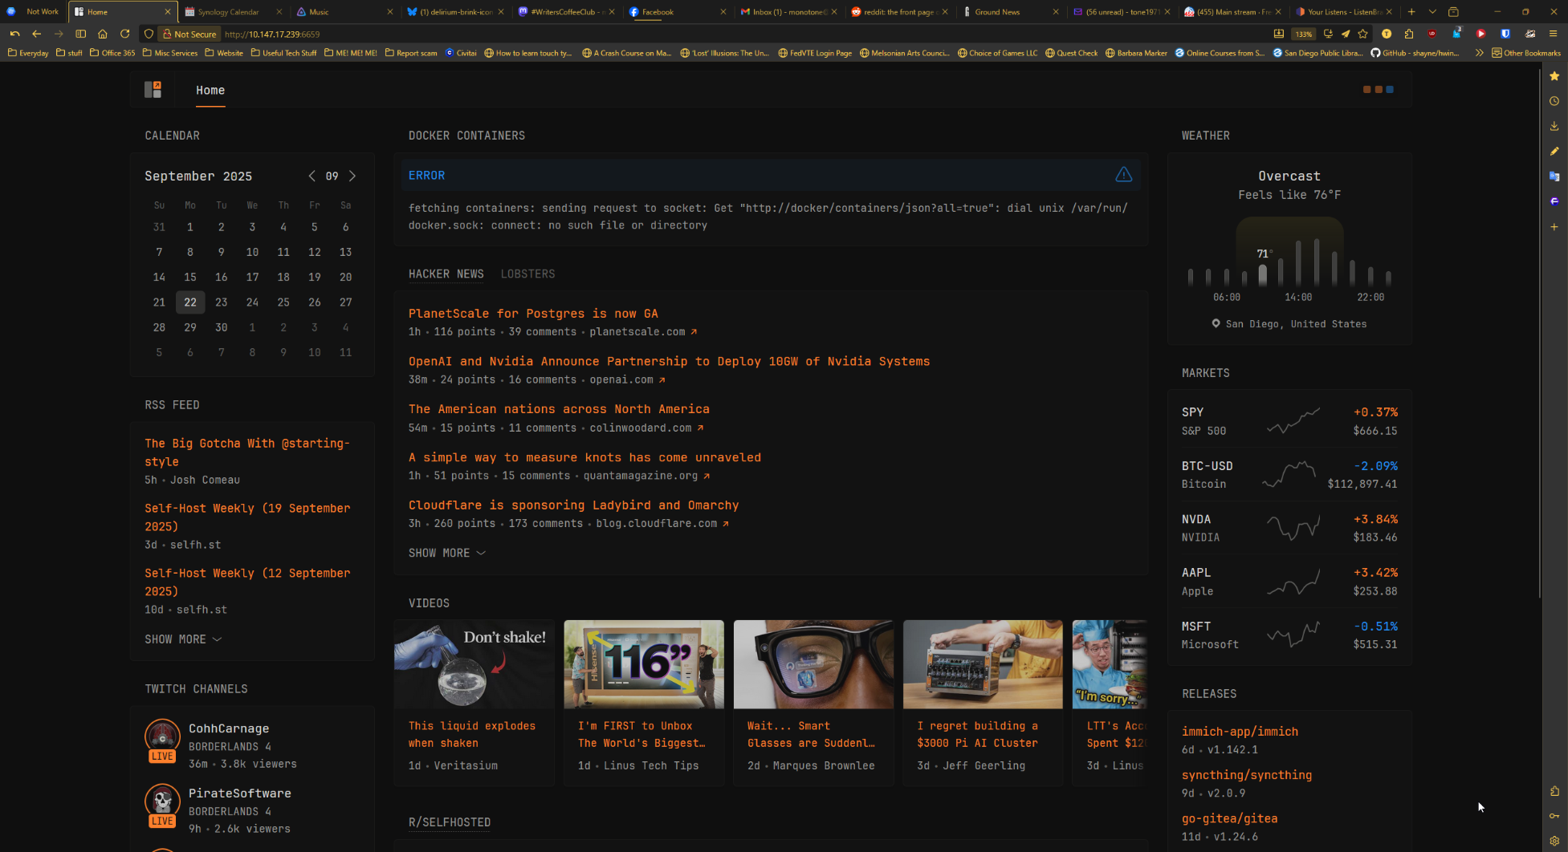Switch to the Synology Calendar browser tab
The width and height of the screenshot is (1568, 852).
pyautogui.click(x=228, y=12)
